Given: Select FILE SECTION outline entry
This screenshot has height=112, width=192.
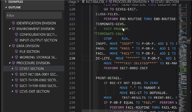Looking at the screenshot, I should pos(29,52).
